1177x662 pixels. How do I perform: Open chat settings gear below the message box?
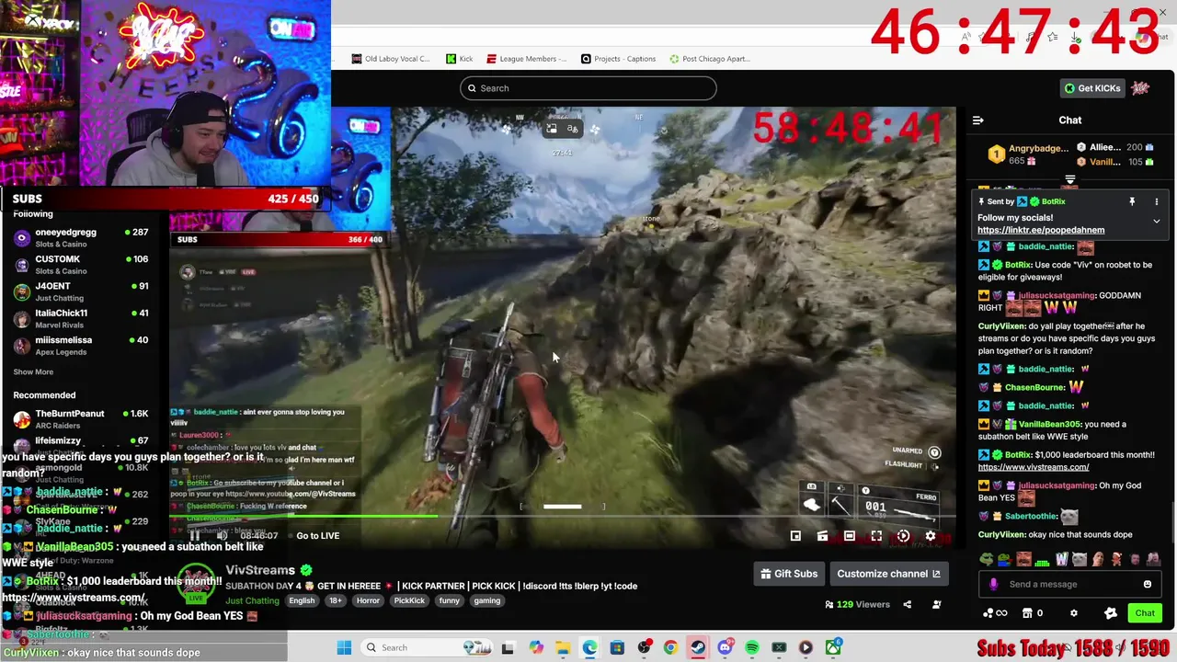click(x=1073, y=613)
